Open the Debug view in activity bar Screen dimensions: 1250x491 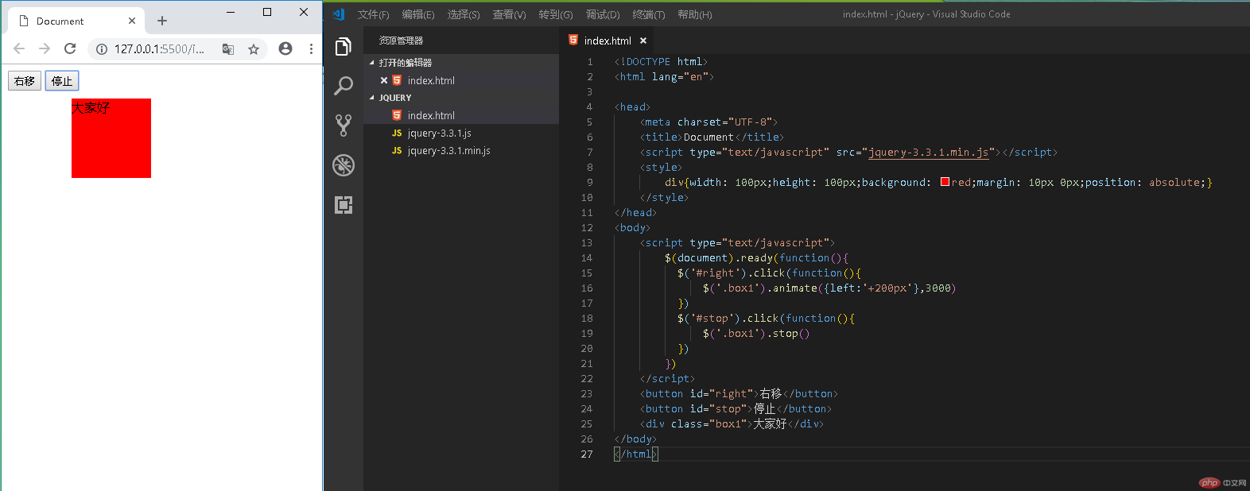tap(344, 164)
